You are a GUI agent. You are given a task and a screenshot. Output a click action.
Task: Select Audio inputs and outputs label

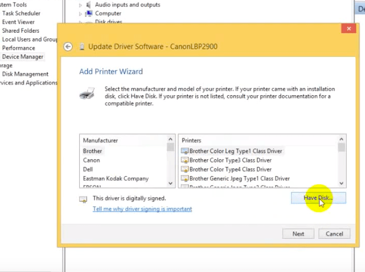pos(128,5)
